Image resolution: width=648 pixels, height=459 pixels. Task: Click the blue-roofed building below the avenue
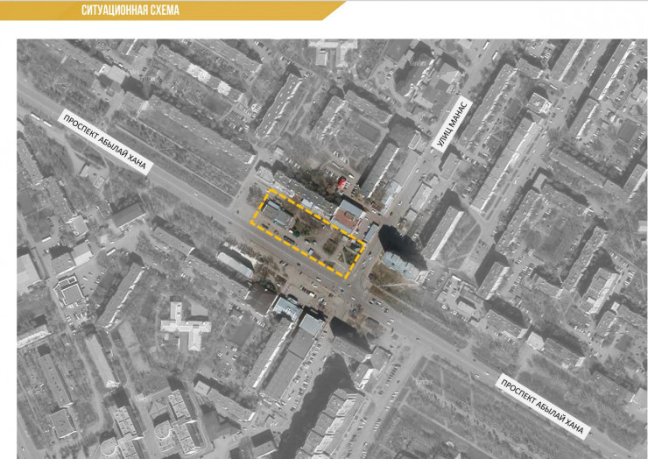point(286,307)
